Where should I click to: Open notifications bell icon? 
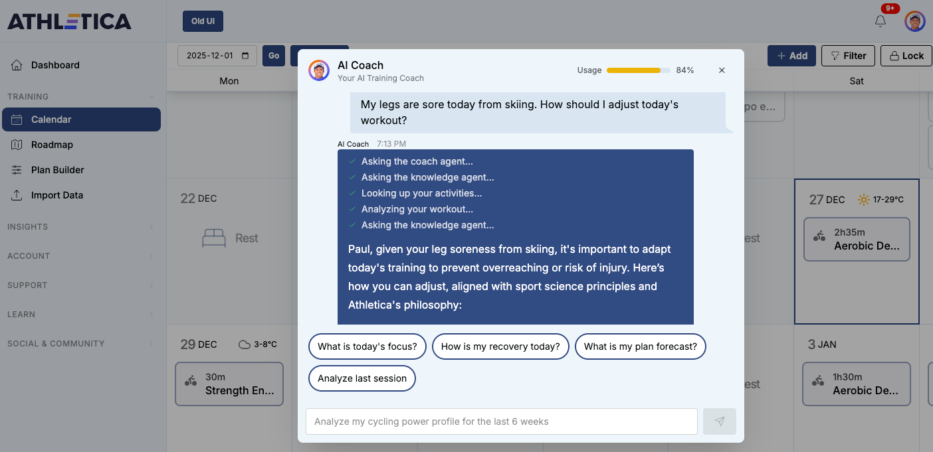pos(880,21)
